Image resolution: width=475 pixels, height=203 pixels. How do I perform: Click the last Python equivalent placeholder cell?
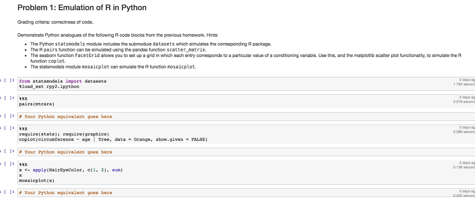246,192
